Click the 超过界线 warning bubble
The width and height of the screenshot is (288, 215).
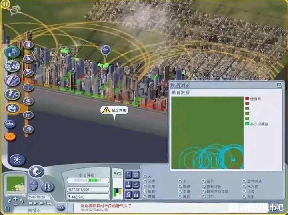pos(114,110)
